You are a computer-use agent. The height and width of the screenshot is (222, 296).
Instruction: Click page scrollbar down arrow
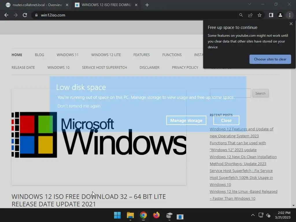click(x=293, y=206)
